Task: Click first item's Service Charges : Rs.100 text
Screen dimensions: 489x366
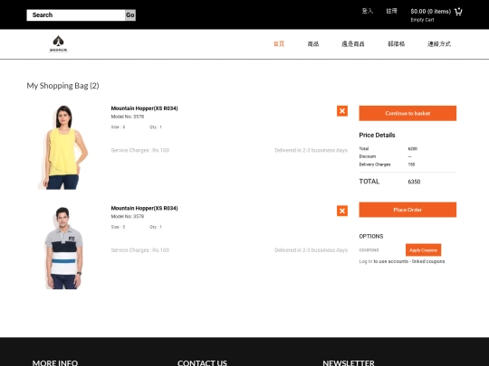Action: [140, 150]
